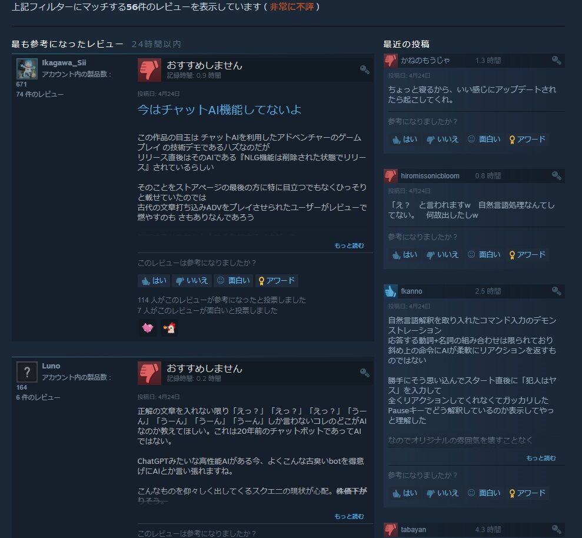Click Luno's question-mark avatar
Viewport: 582px width, 538px height.
[x=26, y=371]
